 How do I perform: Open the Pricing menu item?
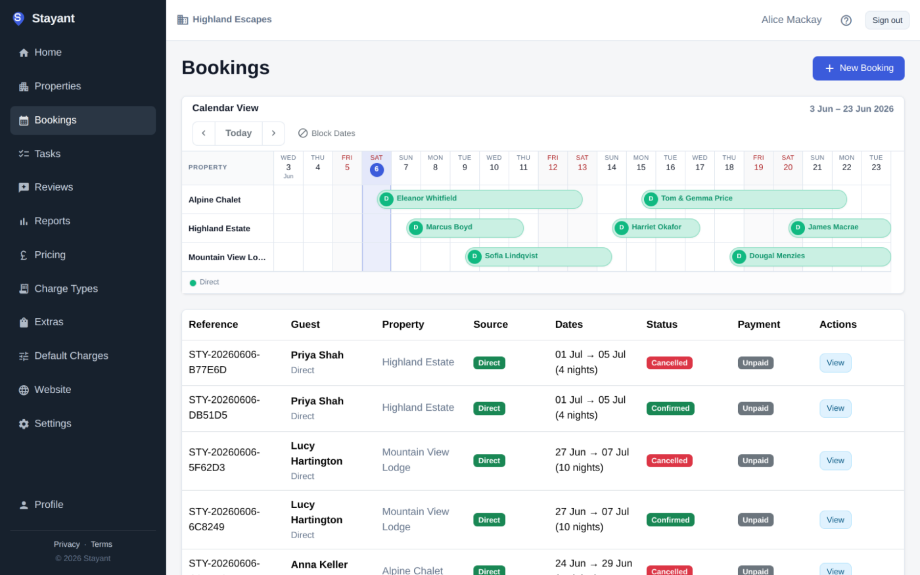[83, 255]
